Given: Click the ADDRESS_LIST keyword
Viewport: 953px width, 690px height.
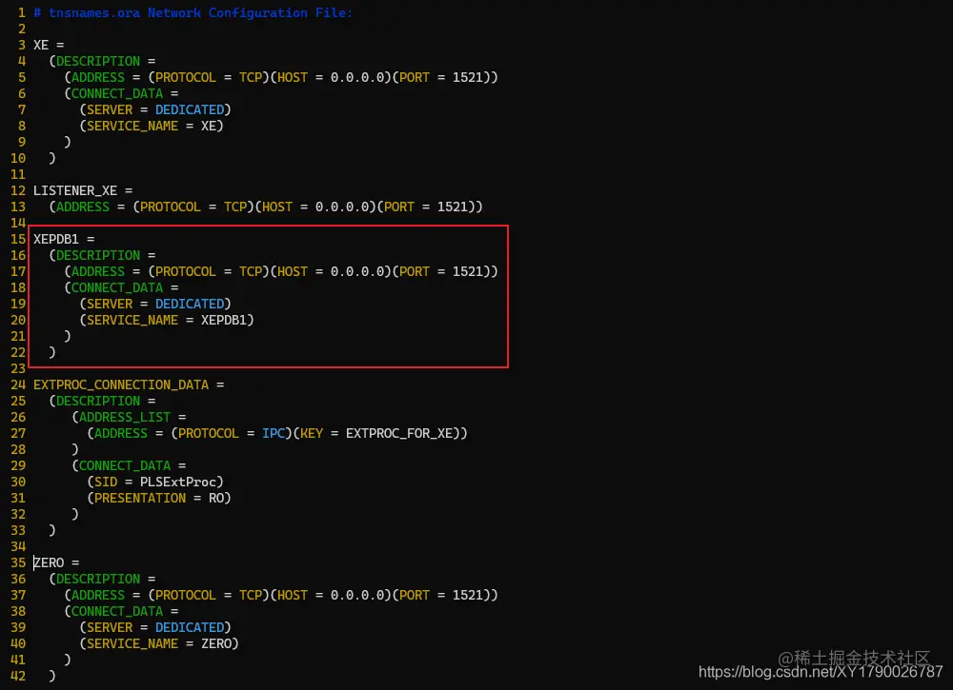Looking at the screenshot, I should [x=125, y=418].
